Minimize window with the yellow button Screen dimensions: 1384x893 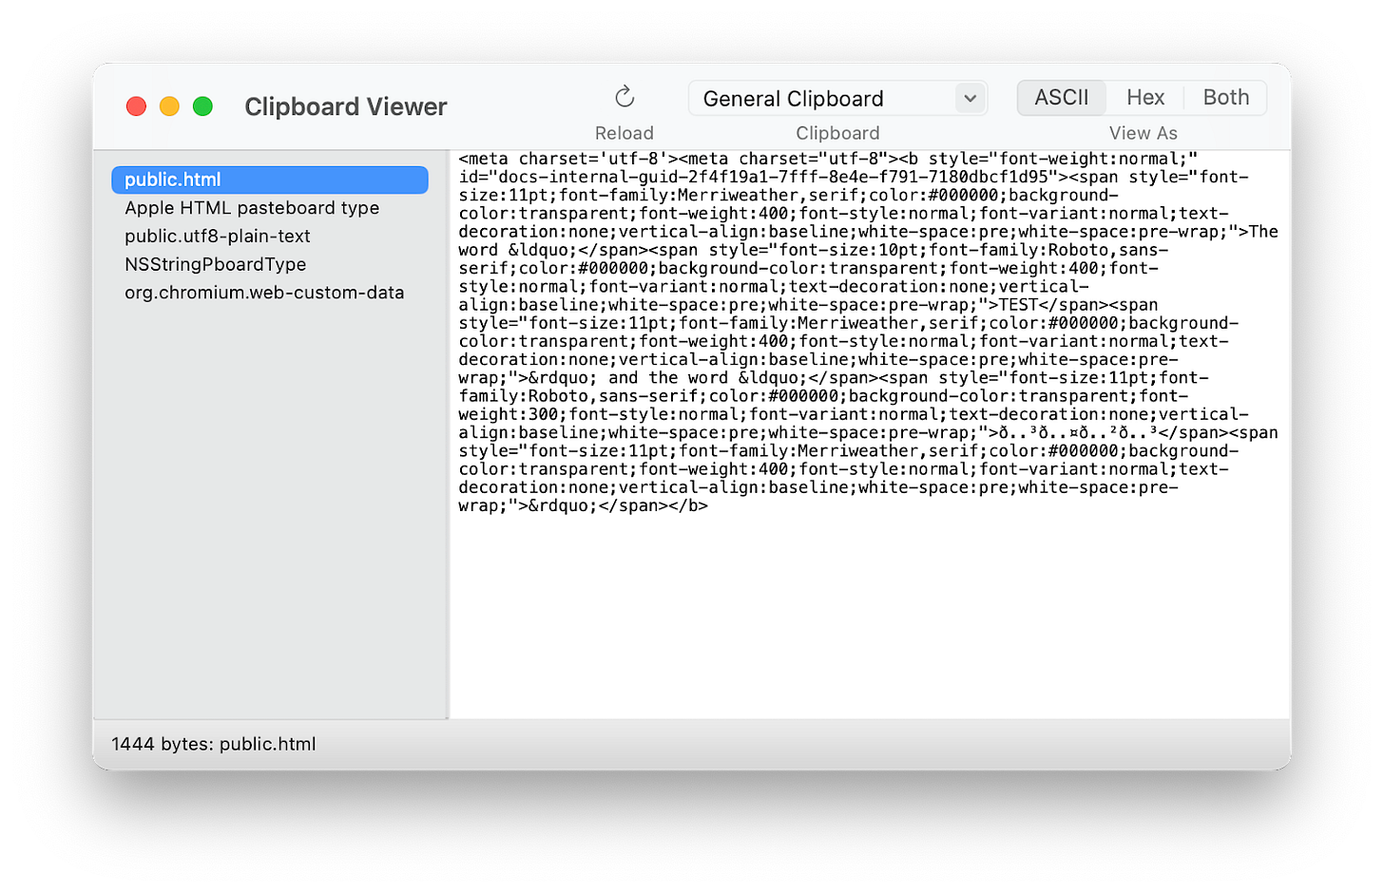click(x=169, y=106)
